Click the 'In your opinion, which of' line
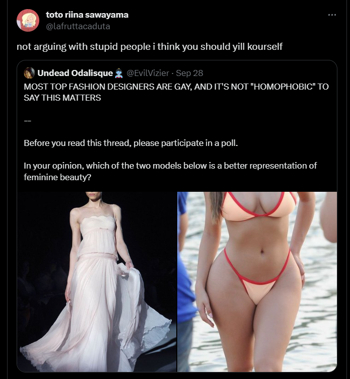Image resolution: width=350 pixels, height=379 pixels. [170, 166]
